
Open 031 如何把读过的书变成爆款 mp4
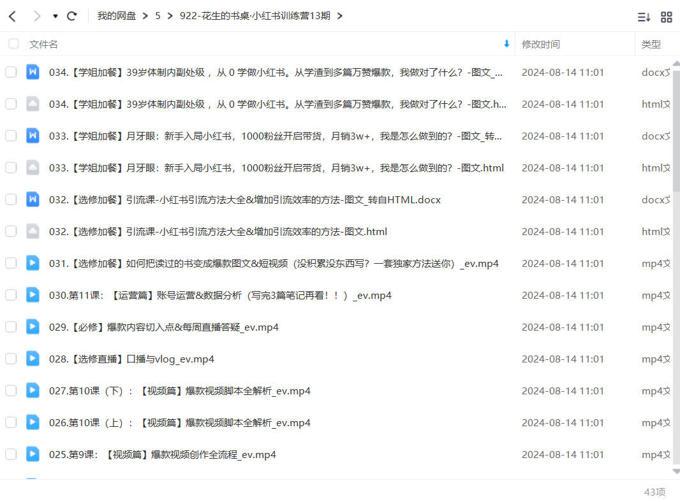pos(274,263)
